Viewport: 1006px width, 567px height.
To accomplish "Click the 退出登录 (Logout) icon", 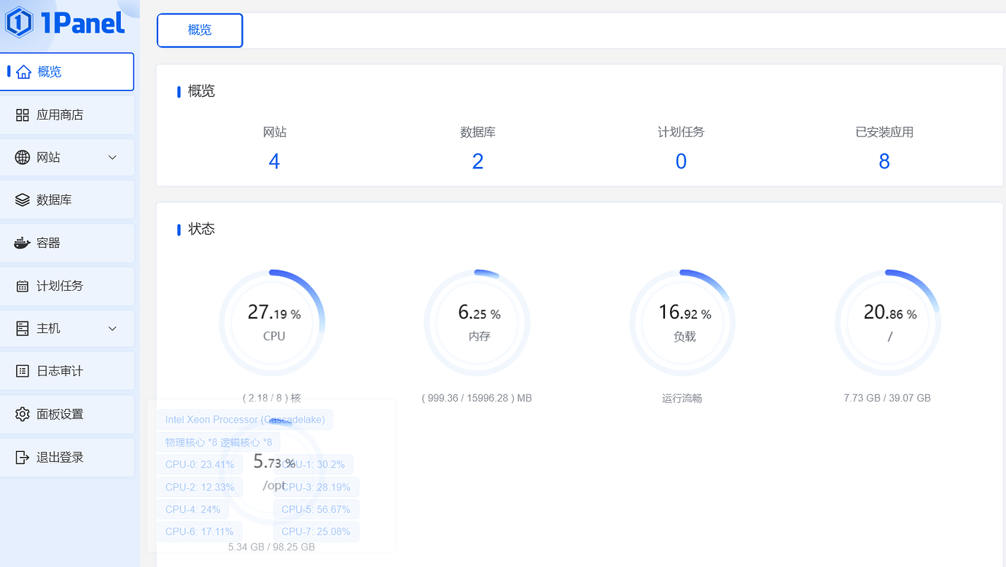I will (22, 457).
